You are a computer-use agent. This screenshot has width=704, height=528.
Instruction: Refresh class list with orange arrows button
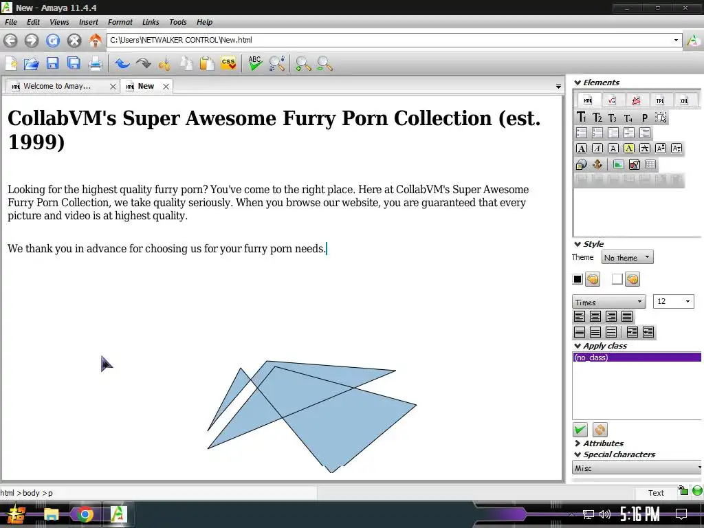coord(599,430)
